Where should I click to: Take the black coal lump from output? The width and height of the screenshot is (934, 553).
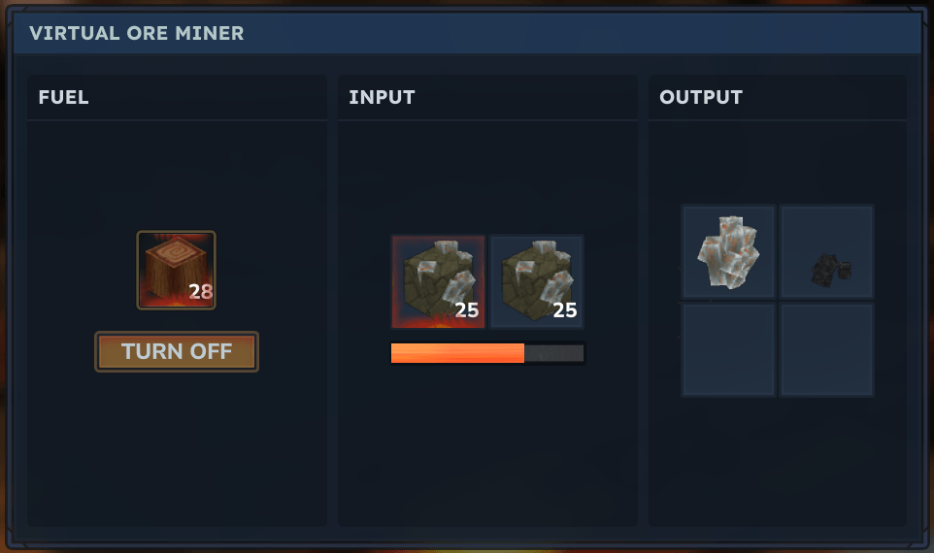click(x=827, y=251)
